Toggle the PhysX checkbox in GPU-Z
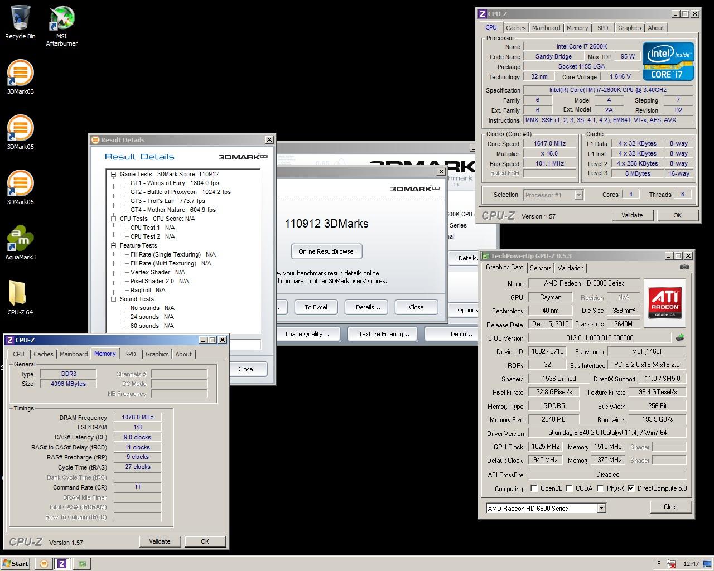This screenshot has height=571, width=714. point(600,488)
